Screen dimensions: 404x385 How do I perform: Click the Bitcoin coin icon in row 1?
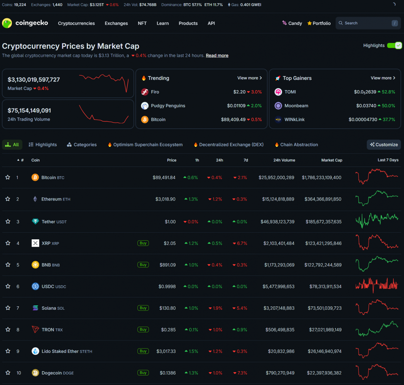pyautogui.click(x=35, y=177)
